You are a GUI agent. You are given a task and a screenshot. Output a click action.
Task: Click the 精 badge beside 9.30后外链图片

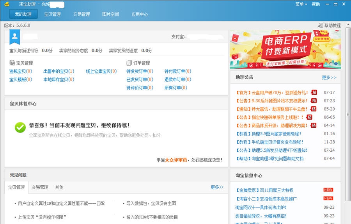[314, 100]
